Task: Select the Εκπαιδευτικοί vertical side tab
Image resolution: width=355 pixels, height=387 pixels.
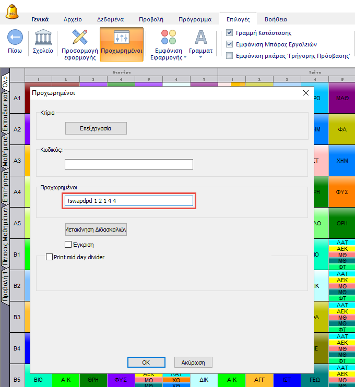Action: pos(5,113)
